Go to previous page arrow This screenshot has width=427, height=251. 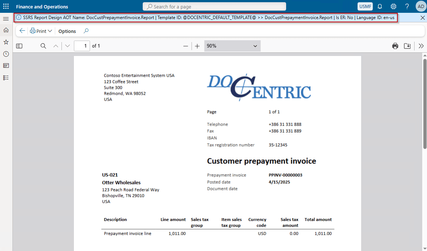pos(56,46)
